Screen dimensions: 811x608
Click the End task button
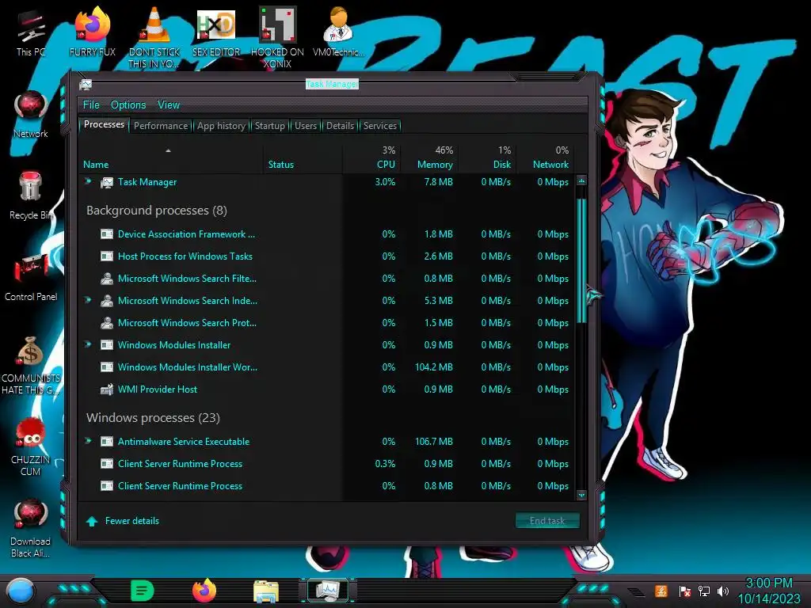tap(547, 521)
